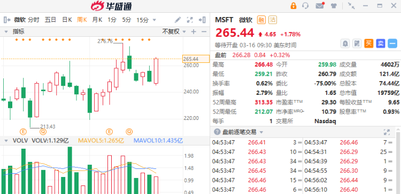Open the note memo icon beside bell
Screen dimensions: 401x194
[x=357, y=44]
